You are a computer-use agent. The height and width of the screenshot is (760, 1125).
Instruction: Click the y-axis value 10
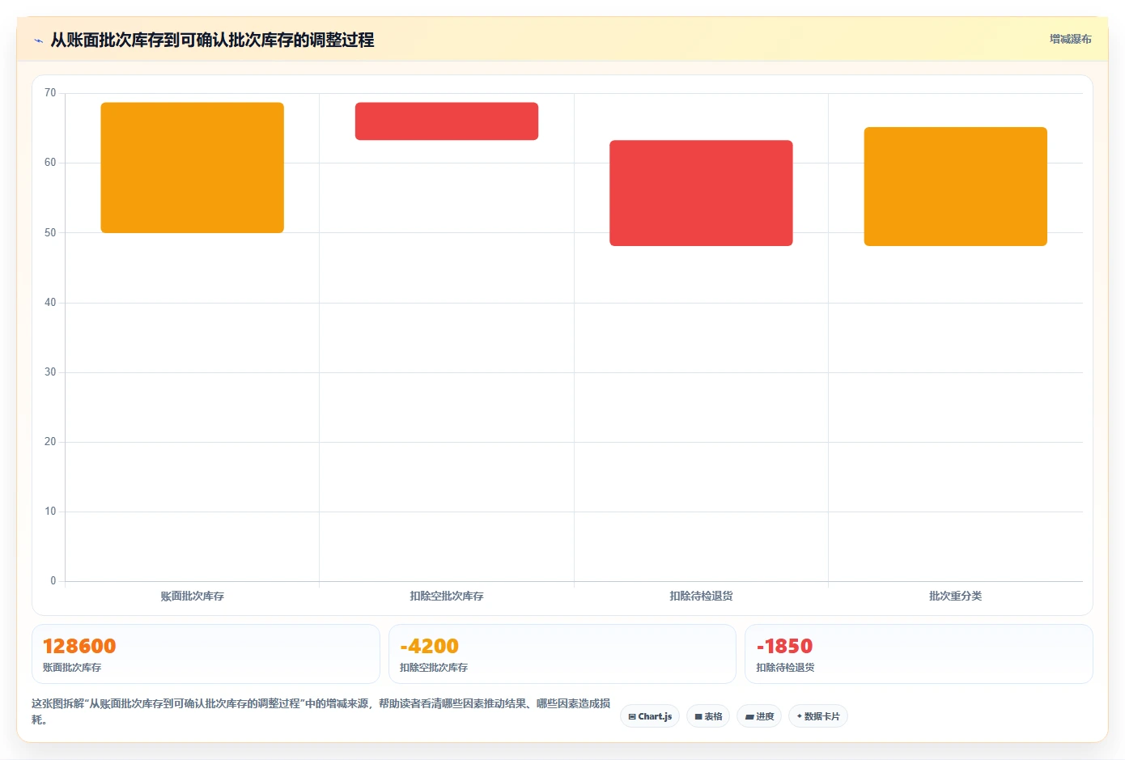pos(50,512)
